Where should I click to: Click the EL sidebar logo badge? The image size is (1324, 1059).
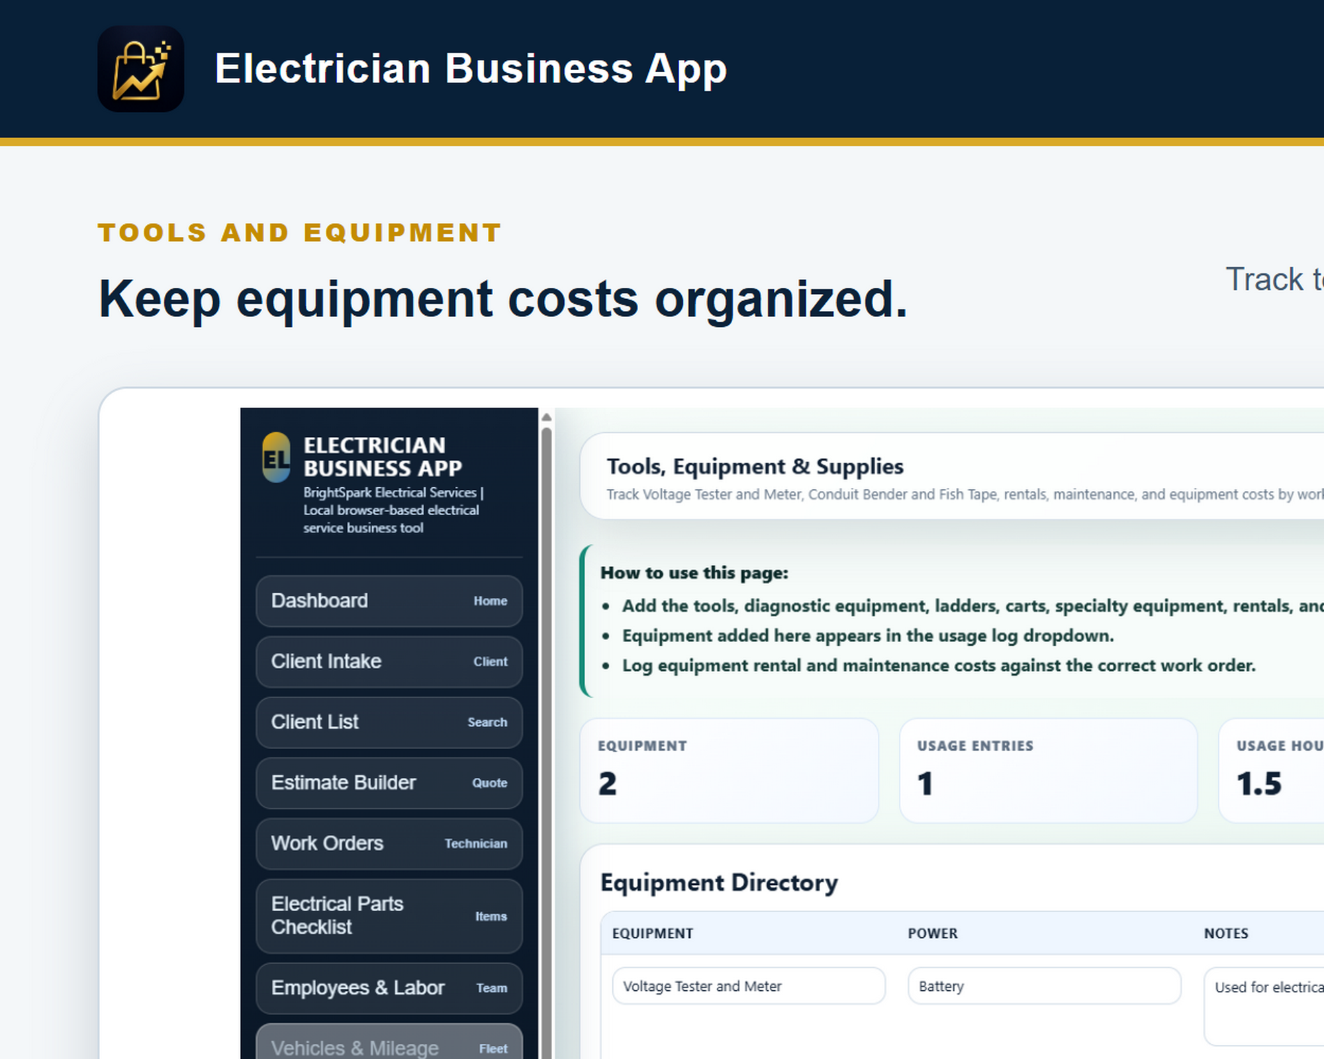coord(276,457)
